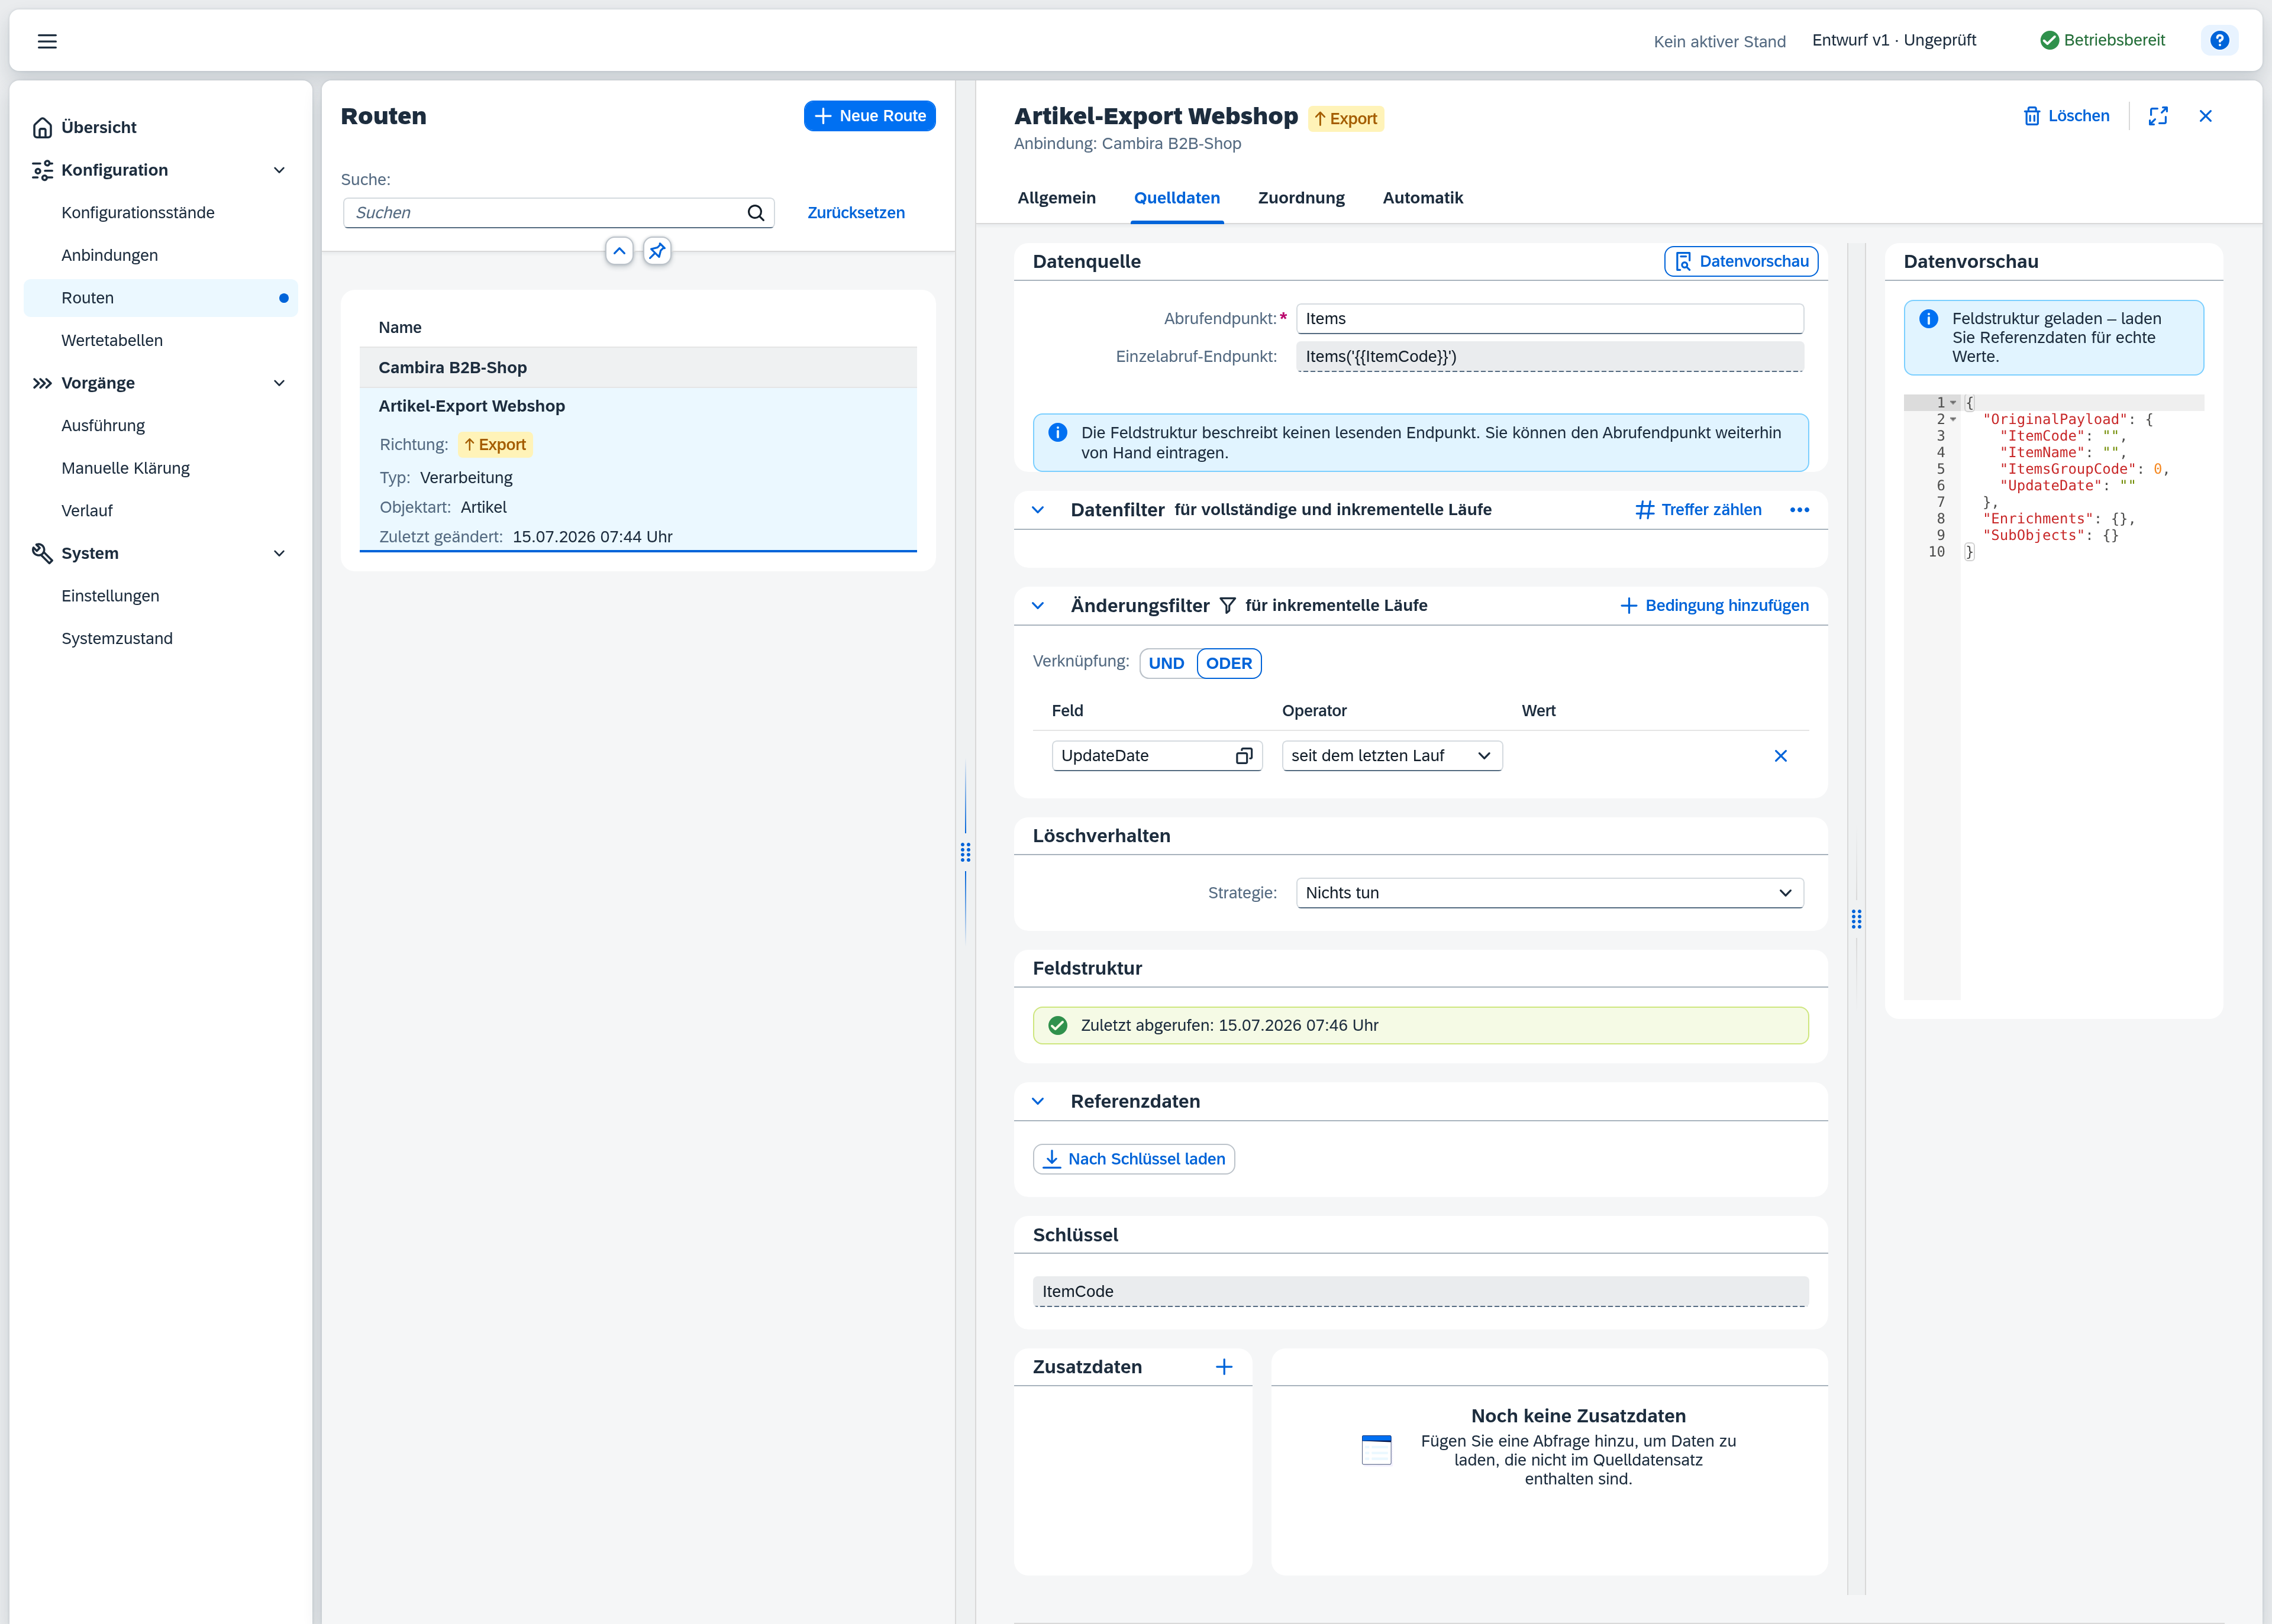Collapse the search header with the up arrow
This screenshot has width=2272, height=1624.
pos(619,251)
